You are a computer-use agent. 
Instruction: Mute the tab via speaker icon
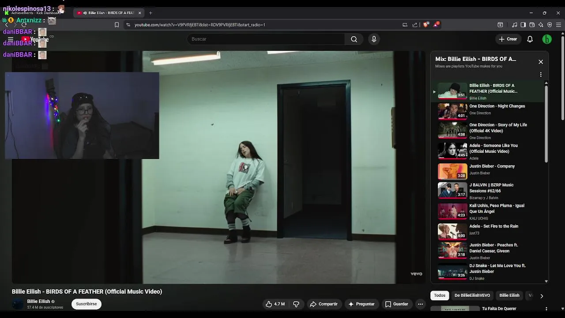85,13
